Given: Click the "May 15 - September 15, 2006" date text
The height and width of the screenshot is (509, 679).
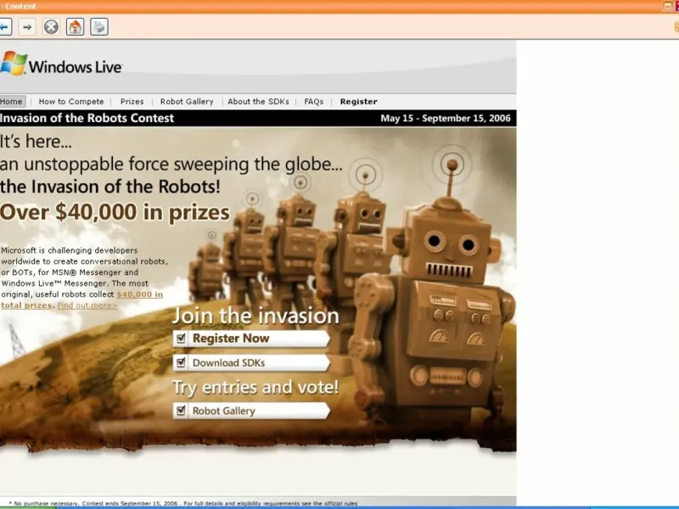Looking at the screenshot, I should (446, 118).
